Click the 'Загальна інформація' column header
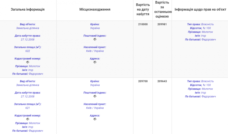This screenshot has width=228, height=134. click(x=28, y=9)
